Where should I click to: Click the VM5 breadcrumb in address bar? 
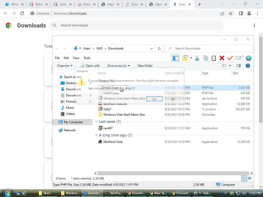tap(99, 48)
